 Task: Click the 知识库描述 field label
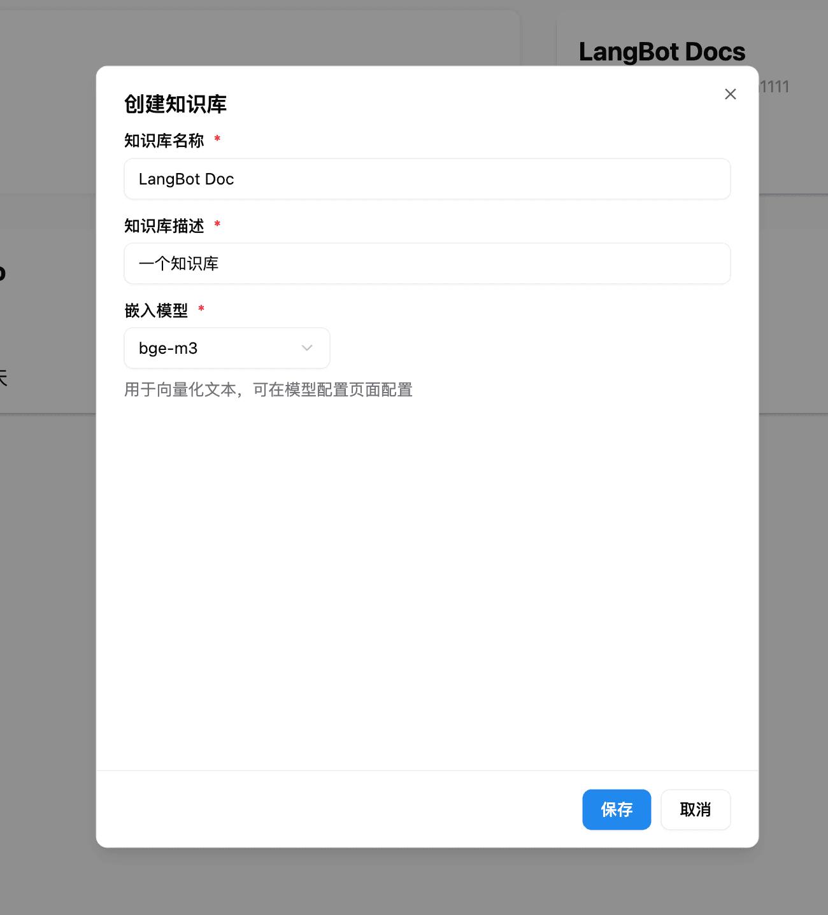click(164, 225)
